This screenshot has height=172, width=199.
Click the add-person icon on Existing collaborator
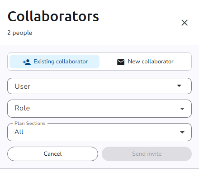pos(27,62)
